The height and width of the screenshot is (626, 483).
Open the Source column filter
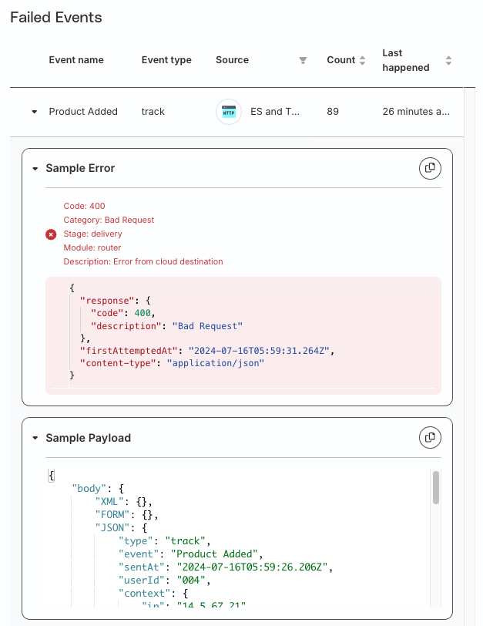[303, 60]
